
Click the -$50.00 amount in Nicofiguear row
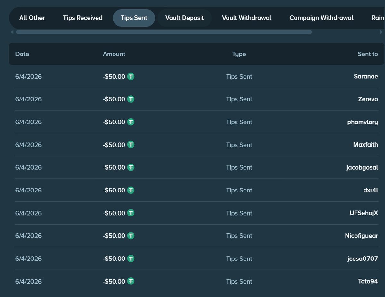(114, 236)
